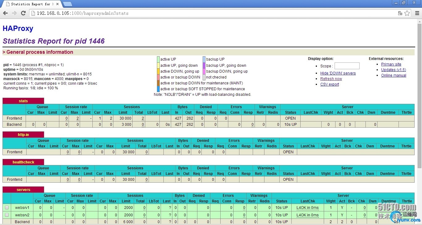Click the Refresh now link
This screenshot has height=225, width=422.
(331, 79)
